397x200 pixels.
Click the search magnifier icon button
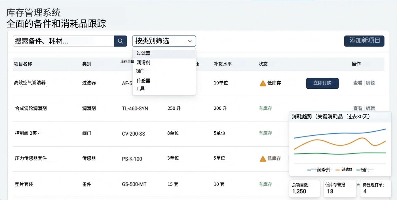tap(121, 41)
